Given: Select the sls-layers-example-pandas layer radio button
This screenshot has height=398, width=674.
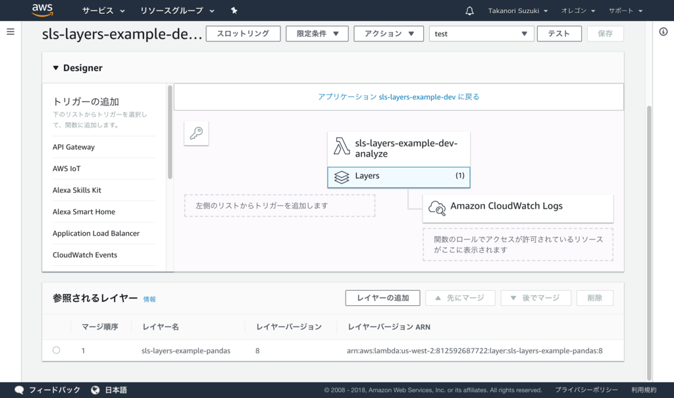Looking at the screenshot, I should (57, 350).
